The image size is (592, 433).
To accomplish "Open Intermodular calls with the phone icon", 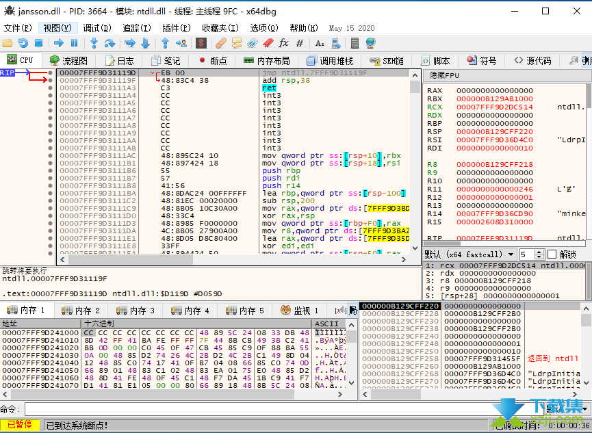I will click(x=335, y=43).
